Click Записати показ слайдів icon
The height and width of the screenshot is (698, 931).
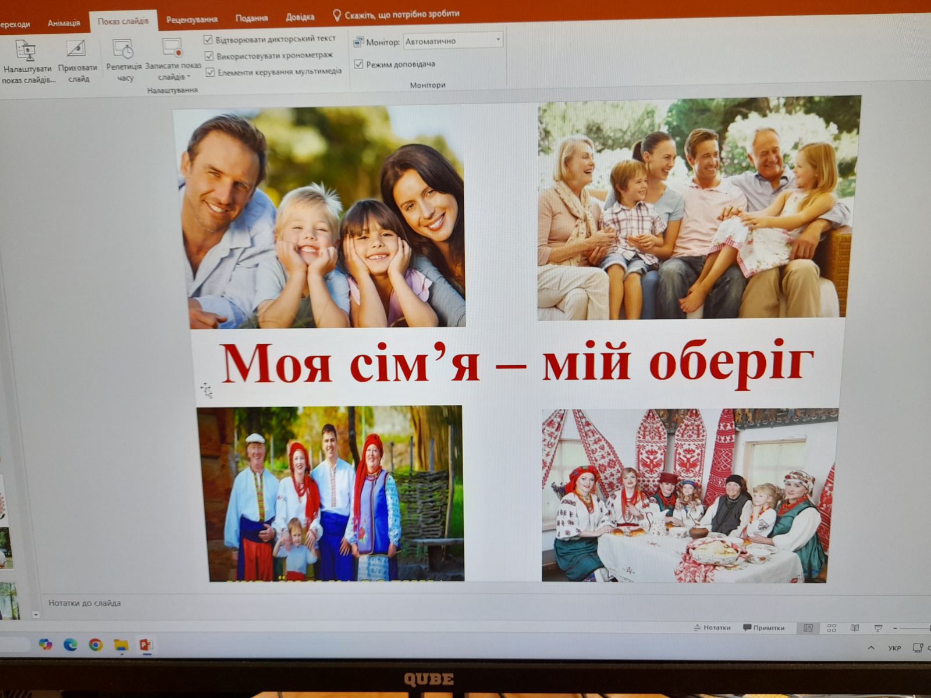pyautogui.click(x=172, y=48)
